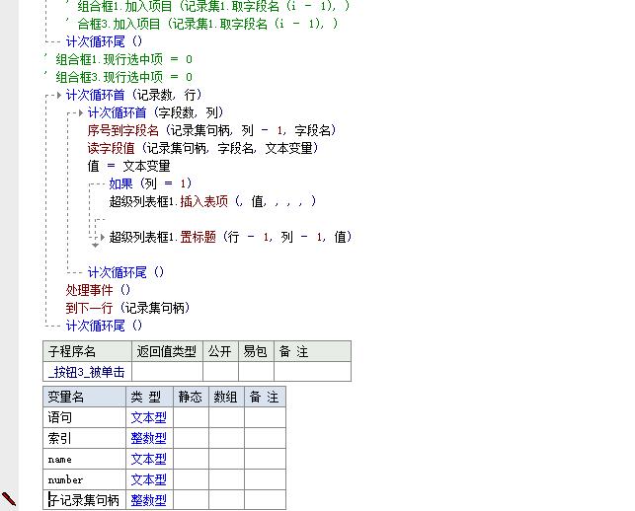Click the 超级列表框1.插入表项 line
The width and height of the screenshot is (635, 511).
click(x=212, y=201)
